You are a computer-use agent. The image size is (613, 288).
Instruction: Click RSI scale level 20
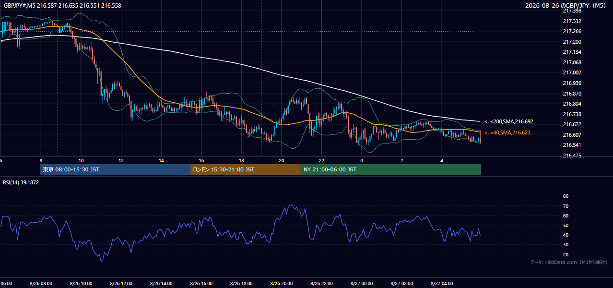click(566, 254)
